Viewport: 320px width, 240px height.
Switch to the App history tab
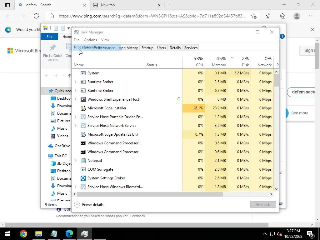(128, 48)
